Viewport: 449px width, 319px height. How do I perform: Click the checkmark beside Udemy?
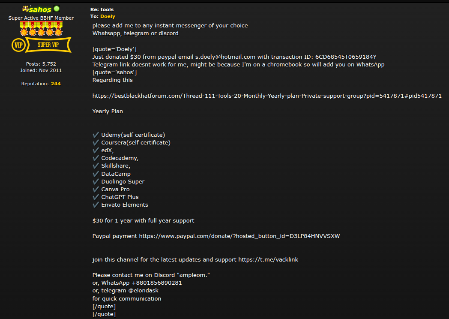[x=96, y=135]
